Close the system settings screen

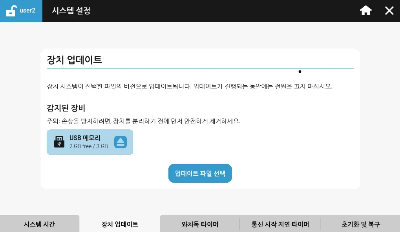point(389,11)
